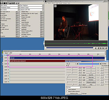Select the fuli.mp4 clip on Layer 1
The image size is (109, 100).
click(57, 58)
